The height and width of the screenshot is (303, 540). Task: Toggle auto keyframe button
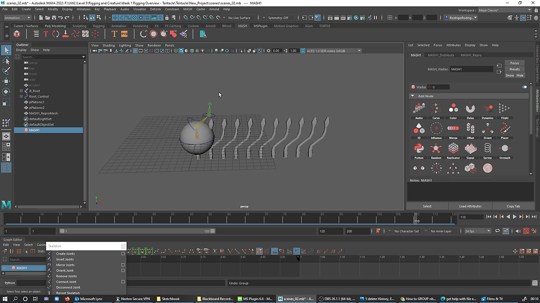pos(526,231)
